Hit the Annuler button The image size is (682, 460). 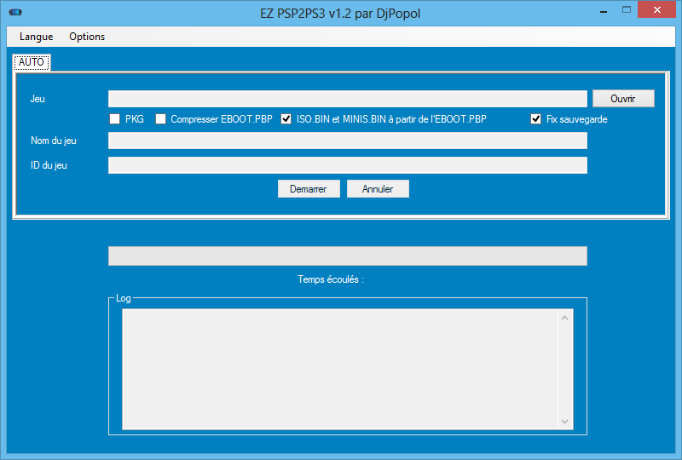pos(378,189)
